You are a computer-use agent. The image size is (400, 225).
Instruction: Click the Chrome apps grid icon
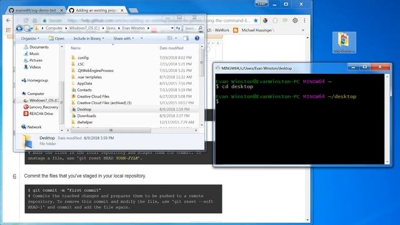tap(8, 30)
